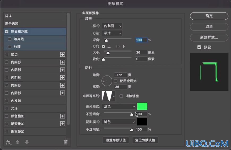Screen dimensions: 231x150
Task: Open the 方法 dropdown showing 平滑
Action: coord(112,33)
